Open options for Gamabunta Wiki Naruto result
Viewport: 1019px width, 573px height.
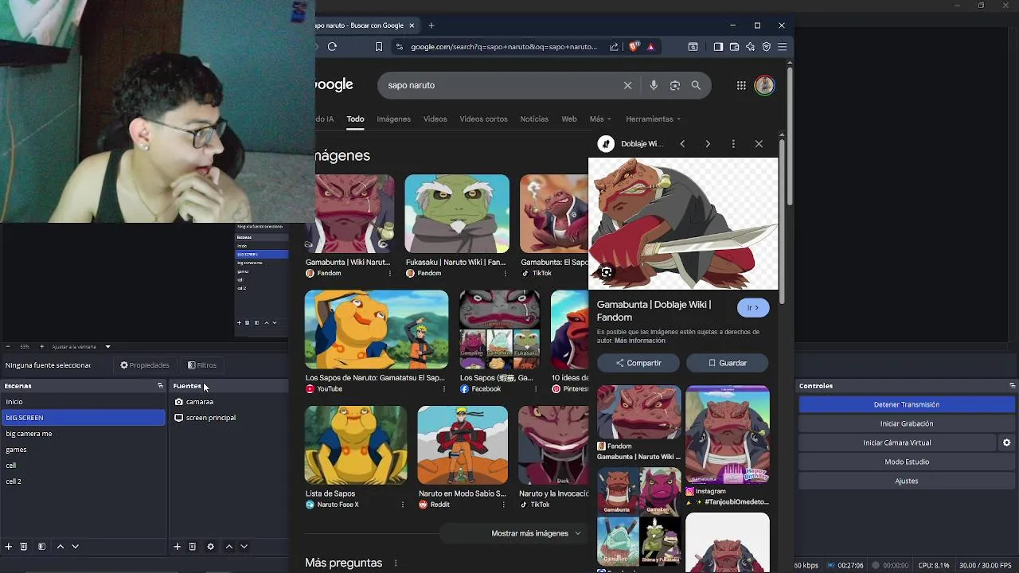pyautogui.click(x=389, y=273)
